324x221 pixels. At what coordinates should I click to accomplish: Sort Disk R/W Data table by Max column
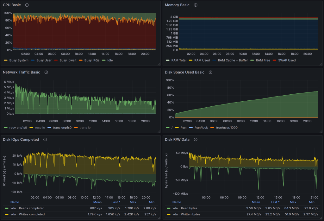[293, 202]
